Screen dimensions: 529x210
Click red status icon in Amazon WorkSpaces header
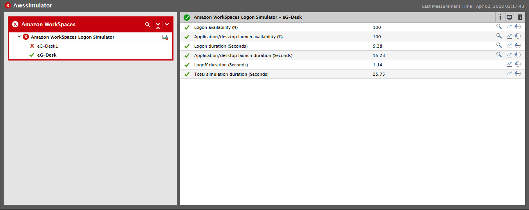pyautogui.click(x=15, y=24)
